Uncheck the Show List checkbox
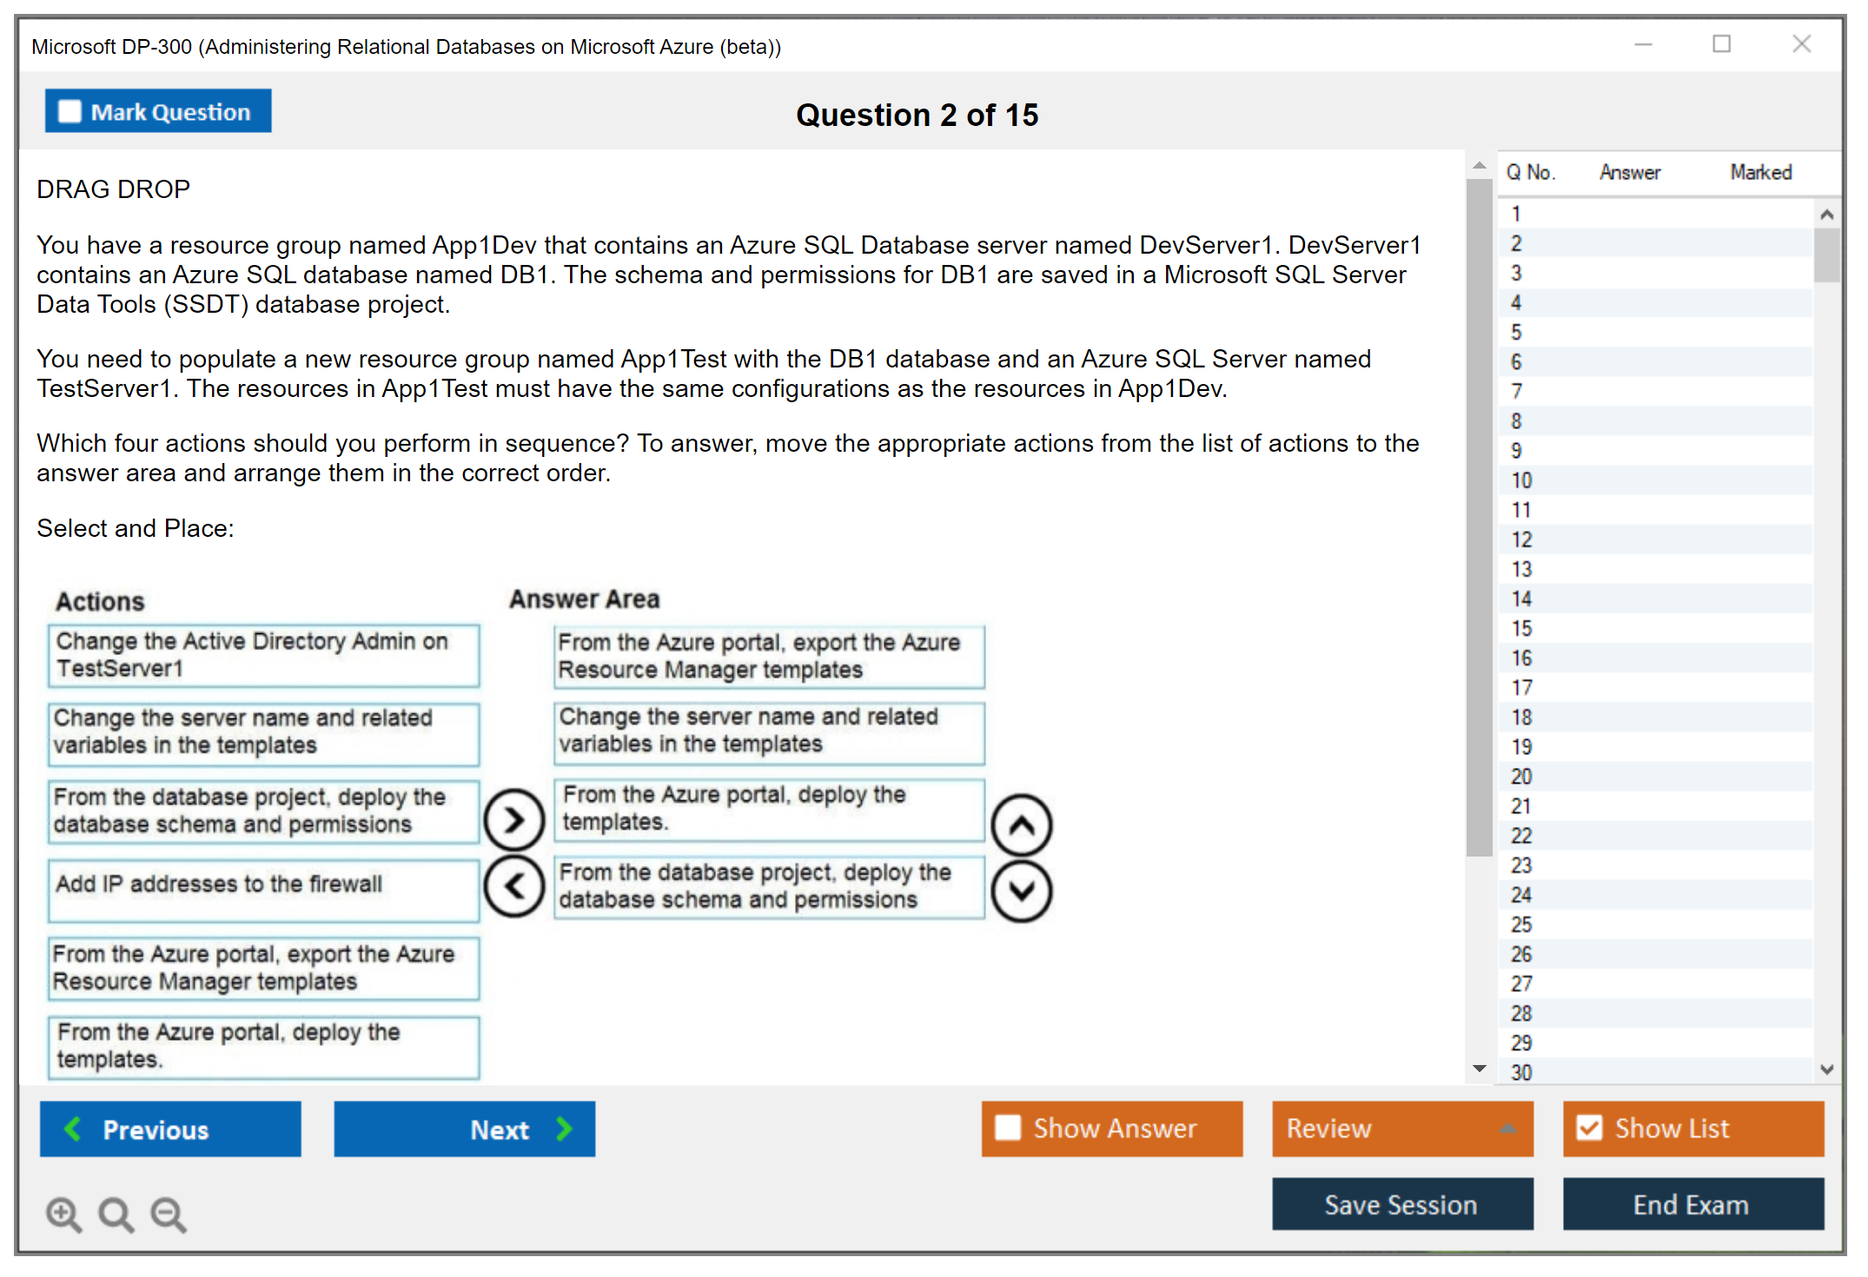The height and width of the screenshot is (1277, 1868). 1589,1128
